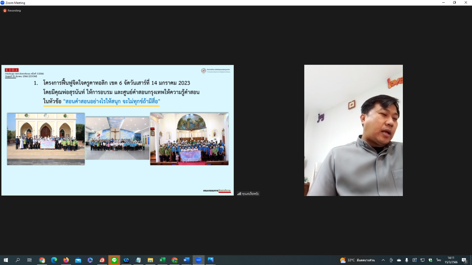The height and width of the screenshot is (265, 472).
Task: Open the purple hexagon app beside Mail
Action: [90, 260]
